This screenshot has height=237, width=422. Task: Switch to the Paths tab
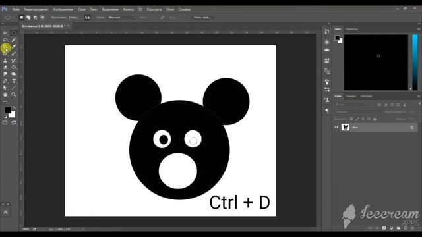(x=367, y=96)
